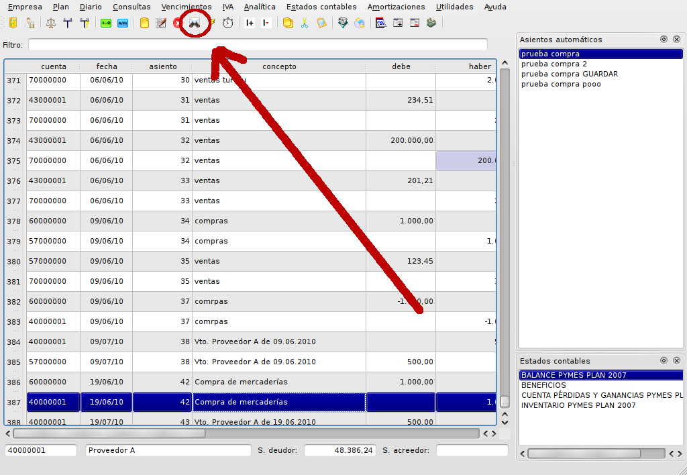Open the Consultas menu
687x475 pixels.
coord(131,7)
